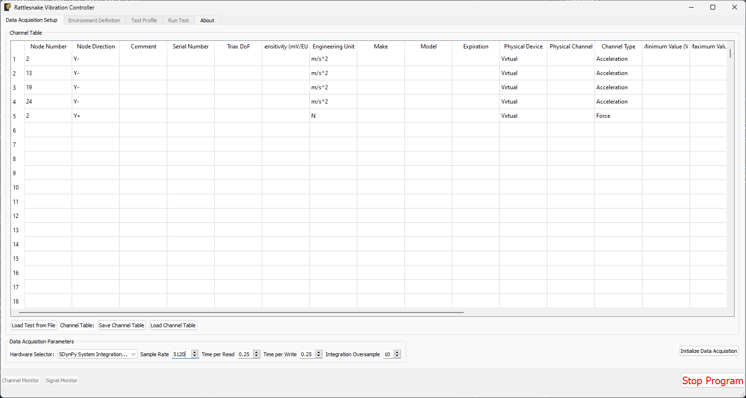Viewport: 746px width, 398px height.
Task: Click node number cell containing 24
Action: pyautogui.click(x=48, y=102)
